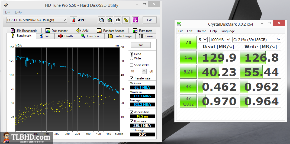Click the Start benchmark button
Image resolution: width=290 pixels, height=144 pixels.
point(141,45)
